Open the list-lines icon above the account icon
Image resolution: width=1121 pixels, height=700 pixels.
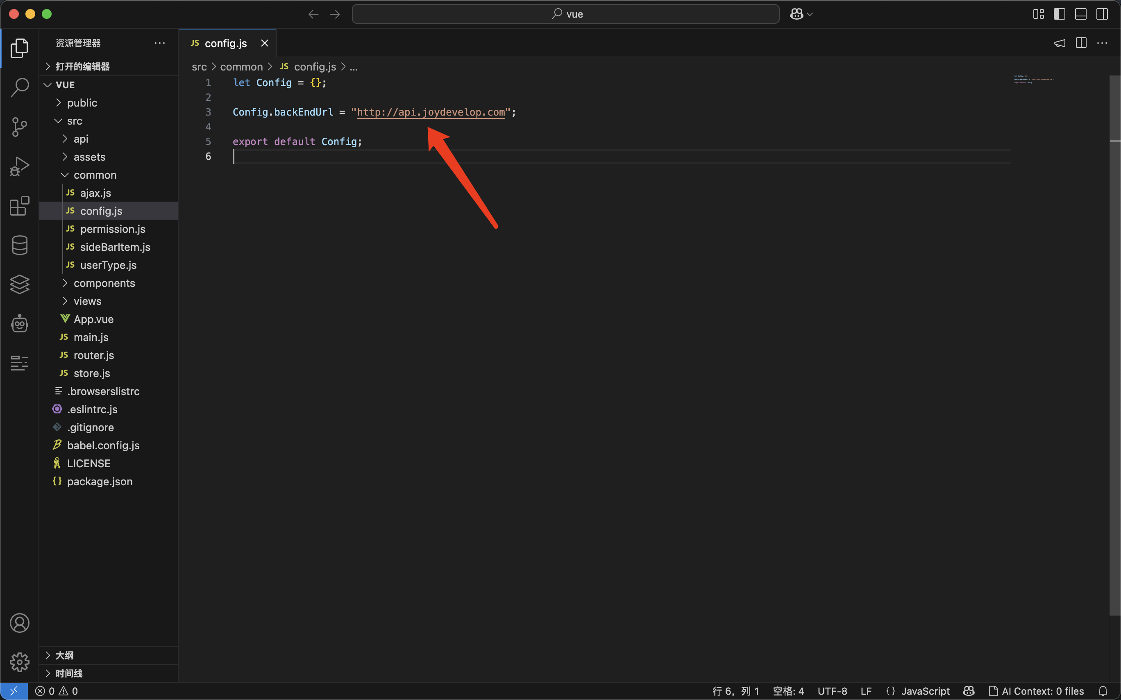coord(19,363)
